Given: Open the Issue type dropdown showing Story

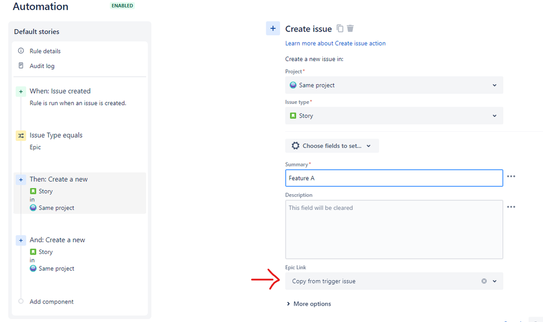Looking at the screenshot, I should tap(394, 116).
